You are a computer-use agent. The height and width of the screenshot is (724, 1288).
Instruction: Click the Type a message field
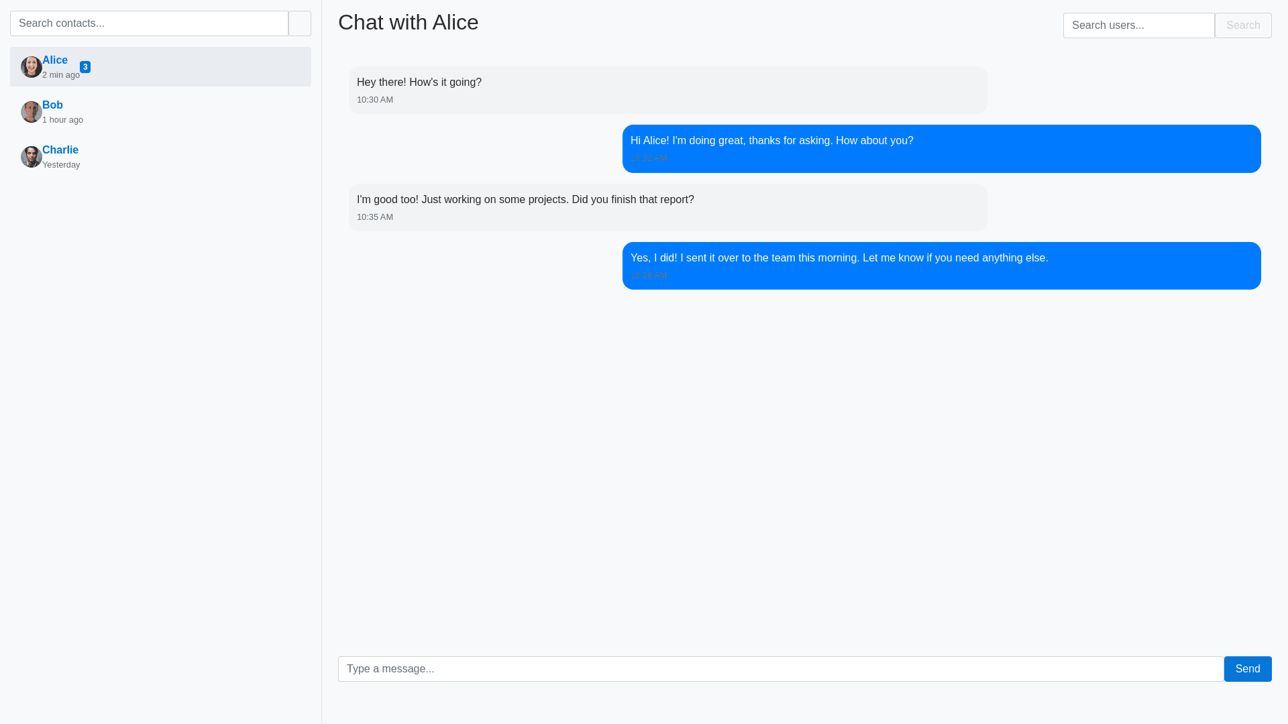(x=780, y=669)
